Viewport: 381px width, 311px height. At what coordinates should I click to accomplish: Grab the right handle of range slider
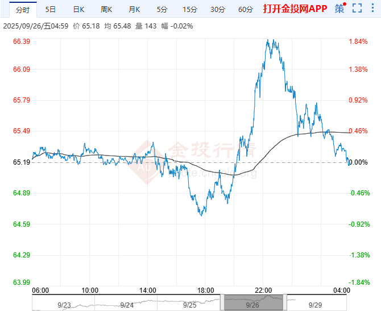click(285, 302)
